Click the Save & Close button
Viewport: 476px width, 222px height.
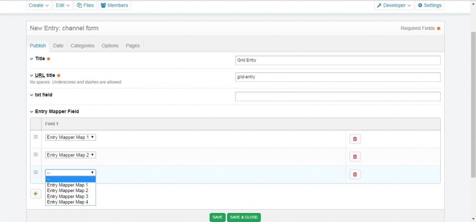click(244, 217)
